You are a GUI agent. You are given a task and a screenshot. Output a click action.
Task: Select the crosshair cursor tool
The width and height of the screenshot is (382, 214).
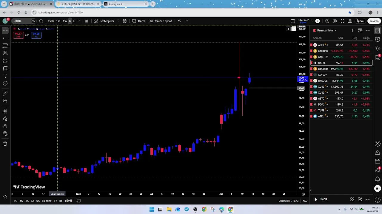click(x=5, y=31)
